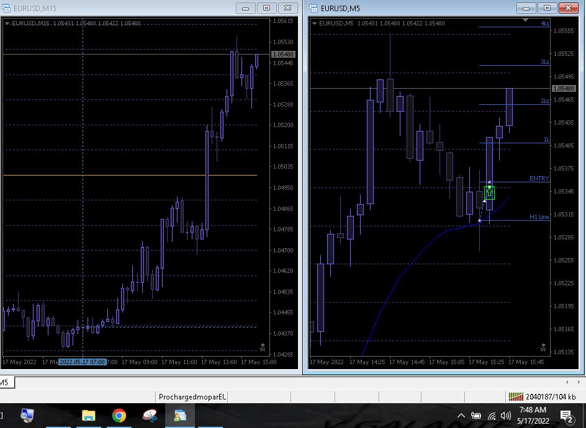Click the 1.05480 price tag in M5 chart
The height and width of the screenshot is (428, 586).
[x=564, y=89]
